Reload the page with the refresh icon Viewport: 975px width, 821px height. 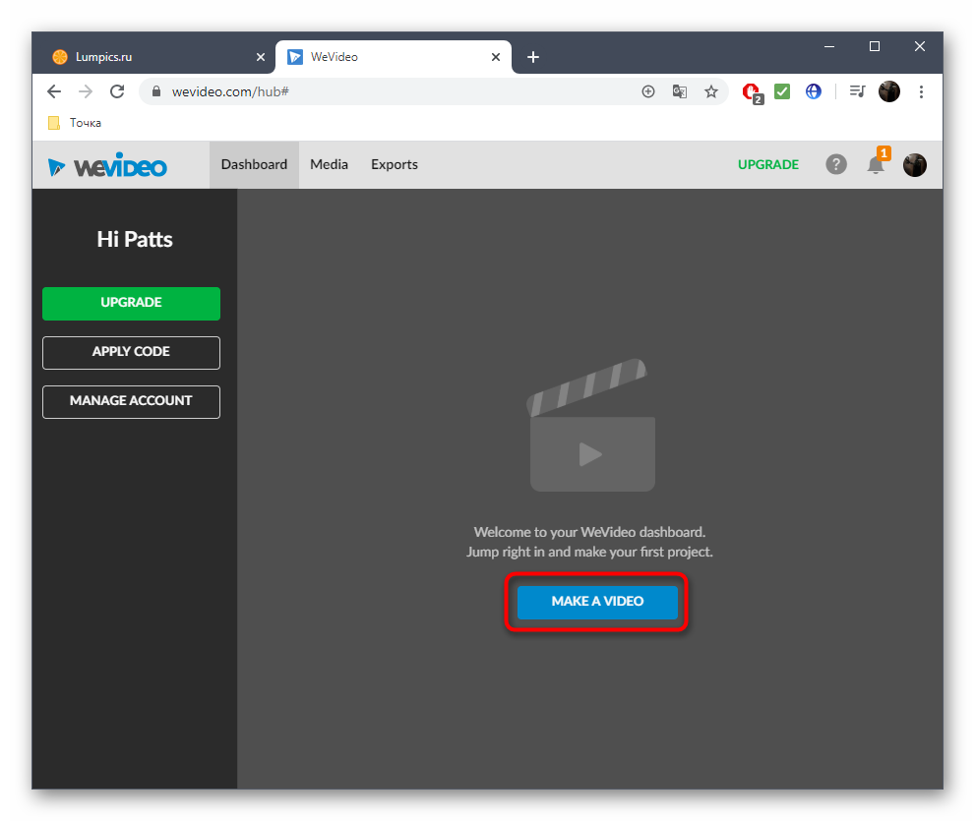click(x=117, y=92)
